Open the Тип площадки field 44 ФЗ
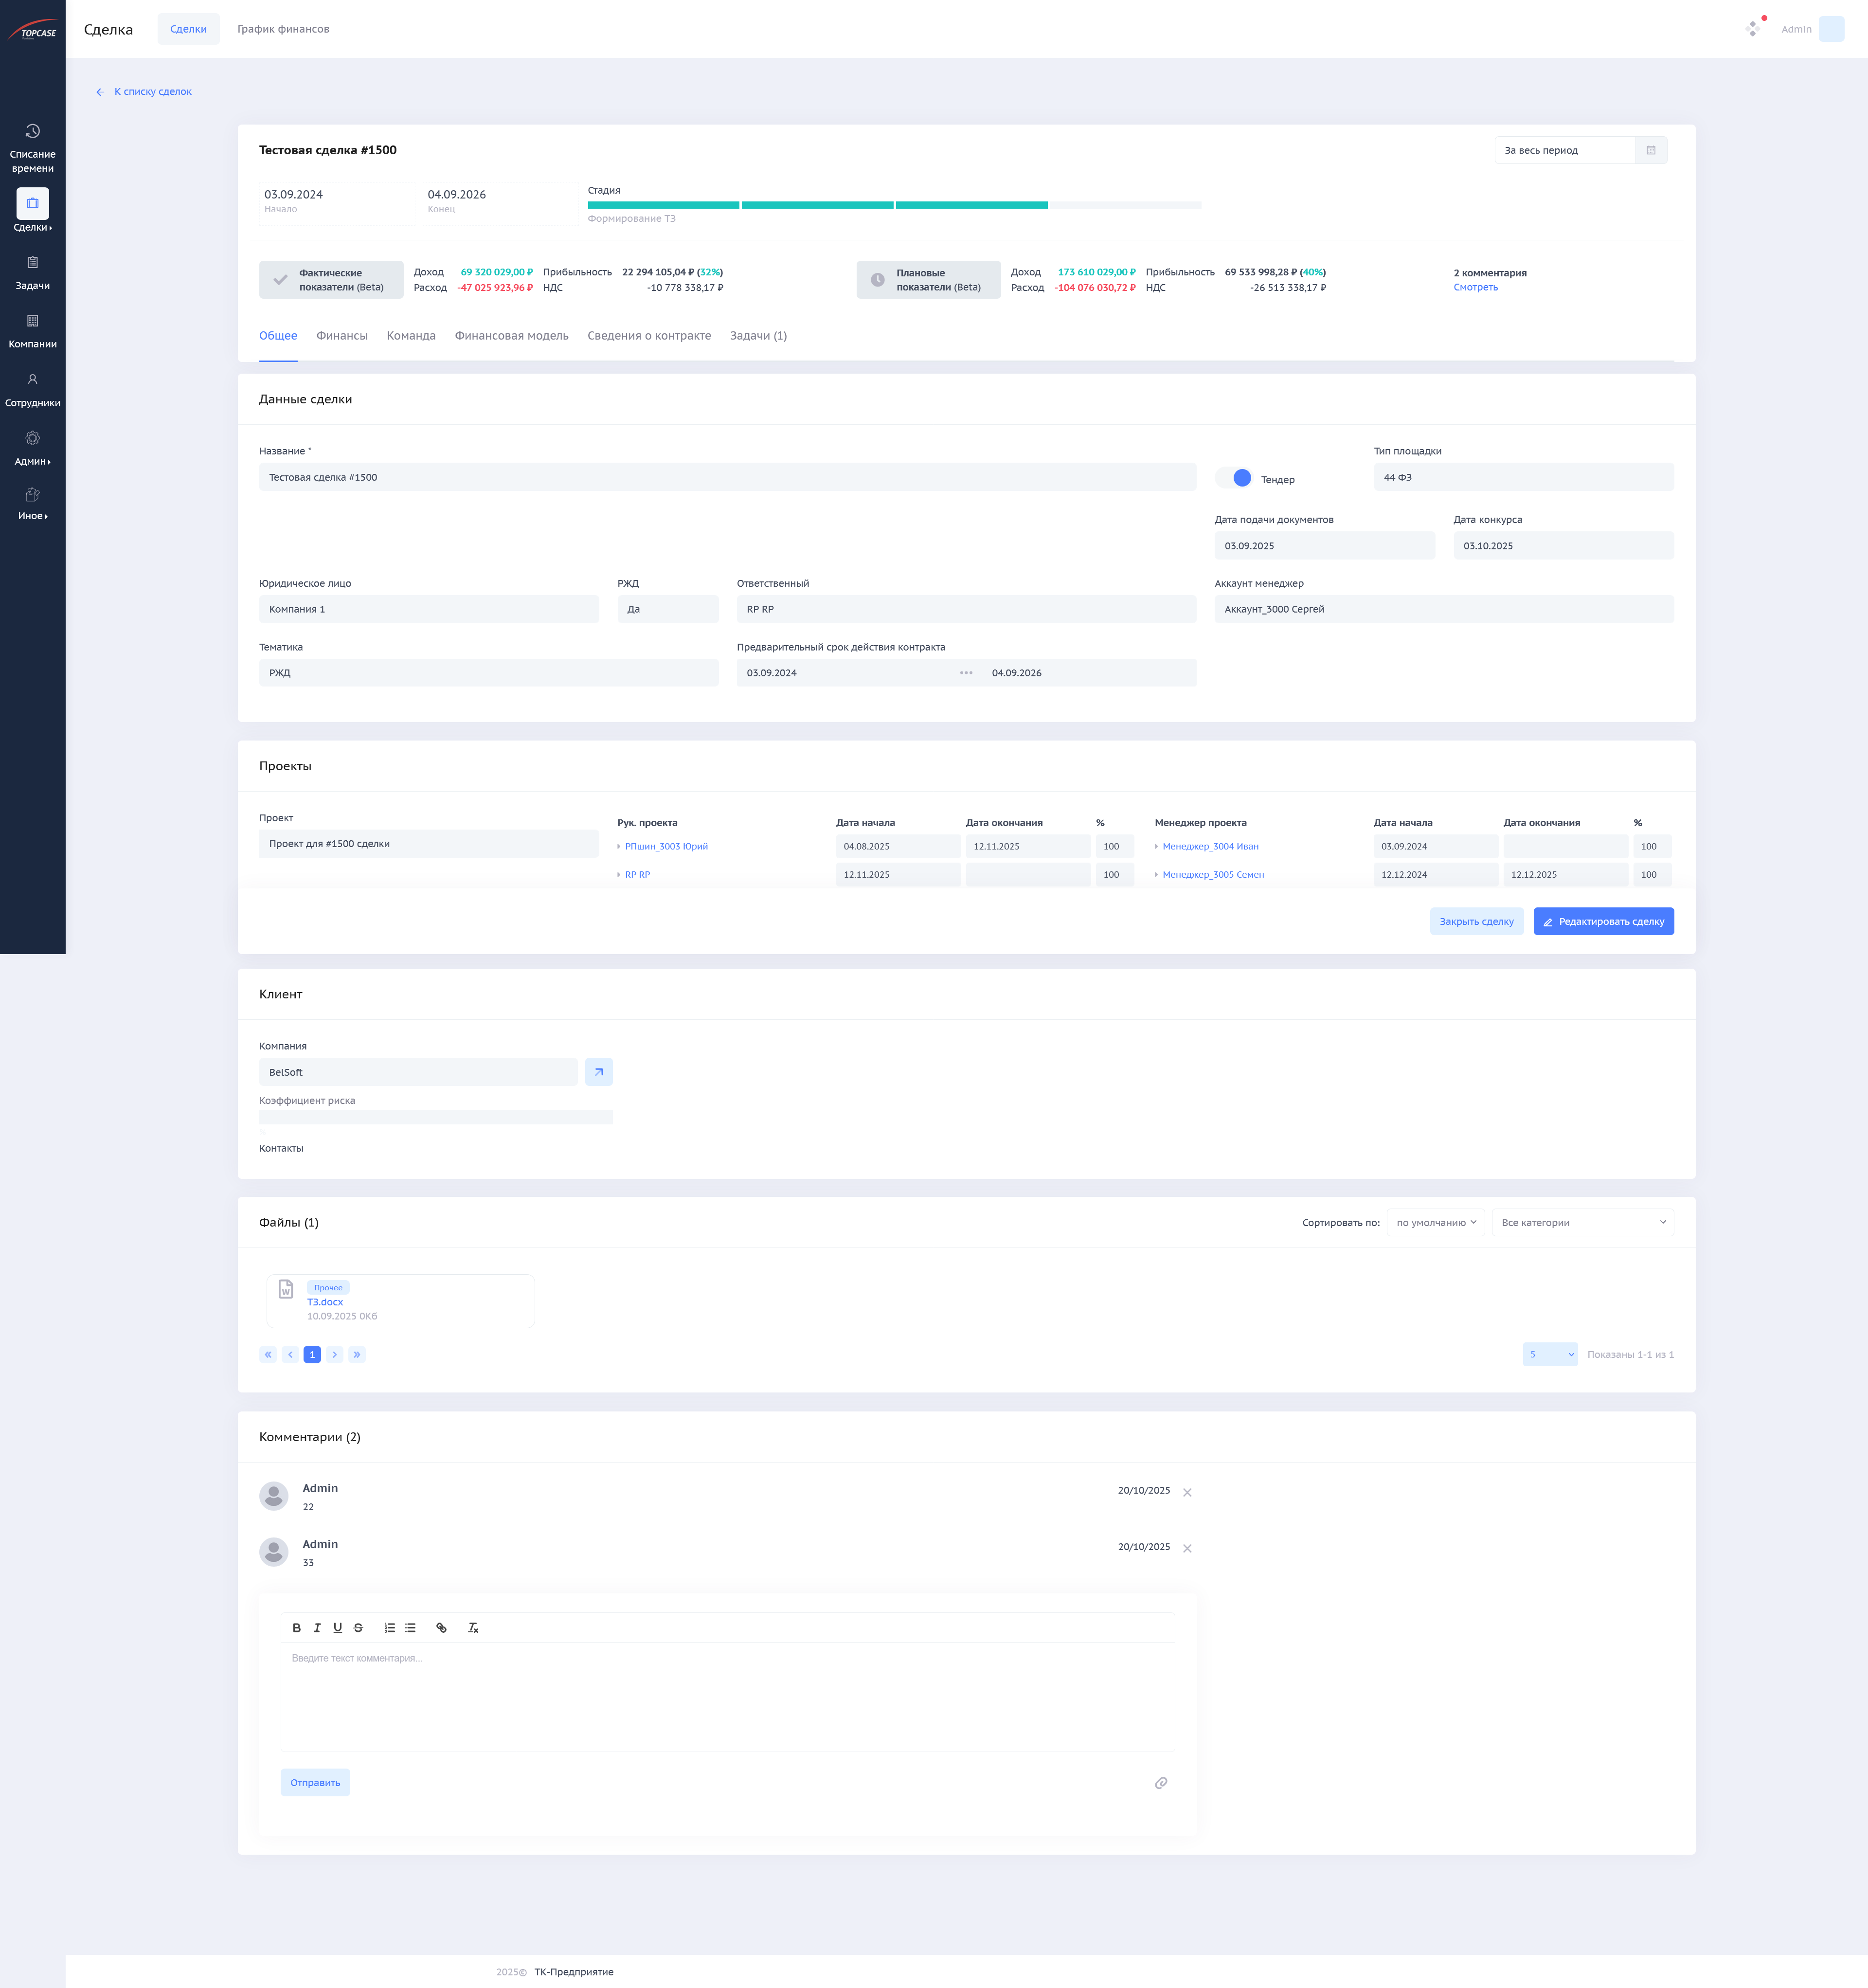 pos(1523,478)
